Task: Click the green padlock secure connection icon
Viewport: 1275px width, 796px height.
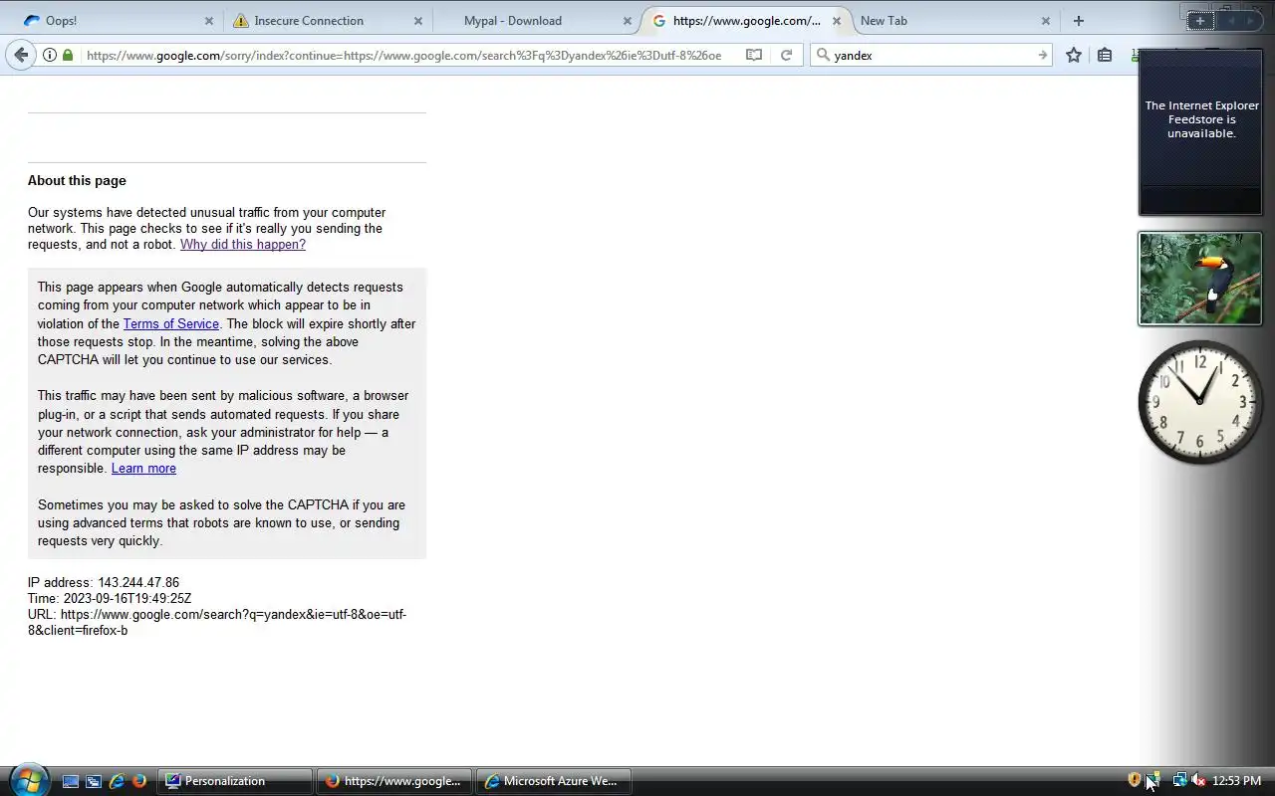Action: coord(68,56)
